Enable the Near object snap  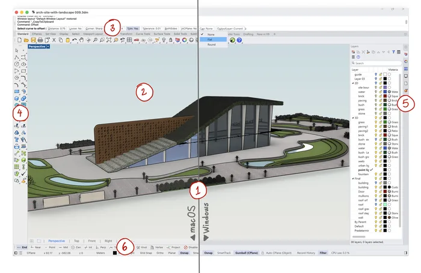coord(35,247)
